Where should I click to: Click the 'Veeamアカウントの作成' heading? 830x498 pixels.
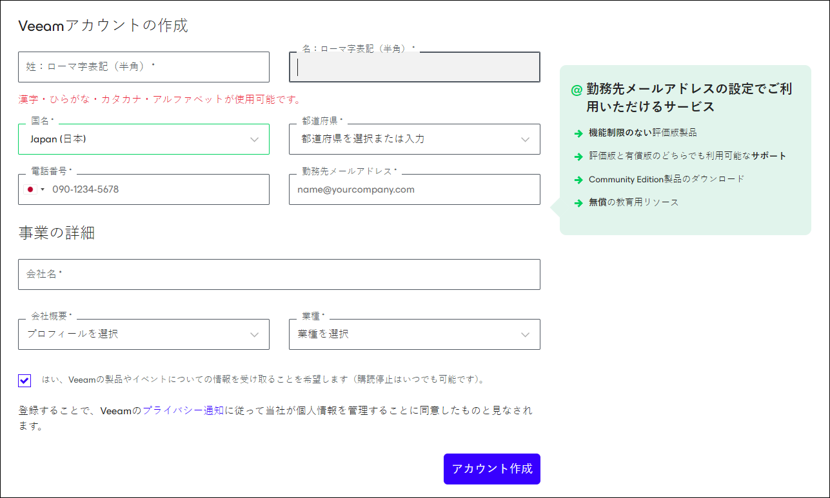[103, 26]
